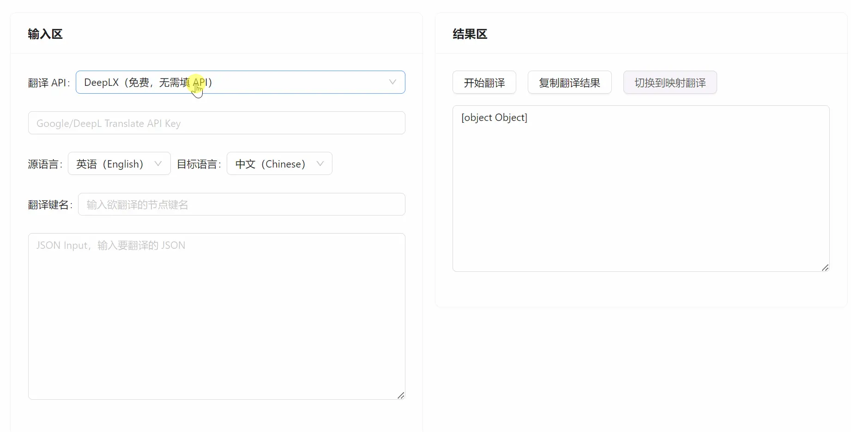The height and width of the screenshot is (432, 851).
Task: Click the 开始翻译 button
Action: pos(484,82)
